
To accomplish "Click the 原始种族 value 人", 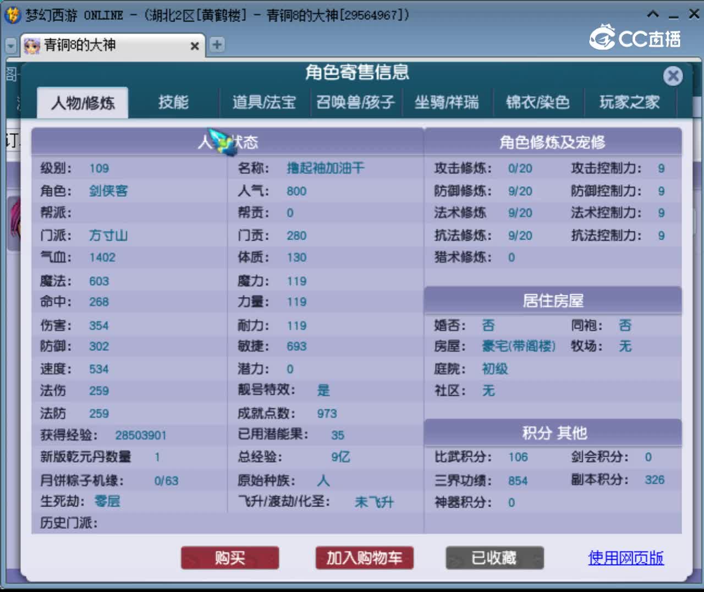I will (323, 480).
